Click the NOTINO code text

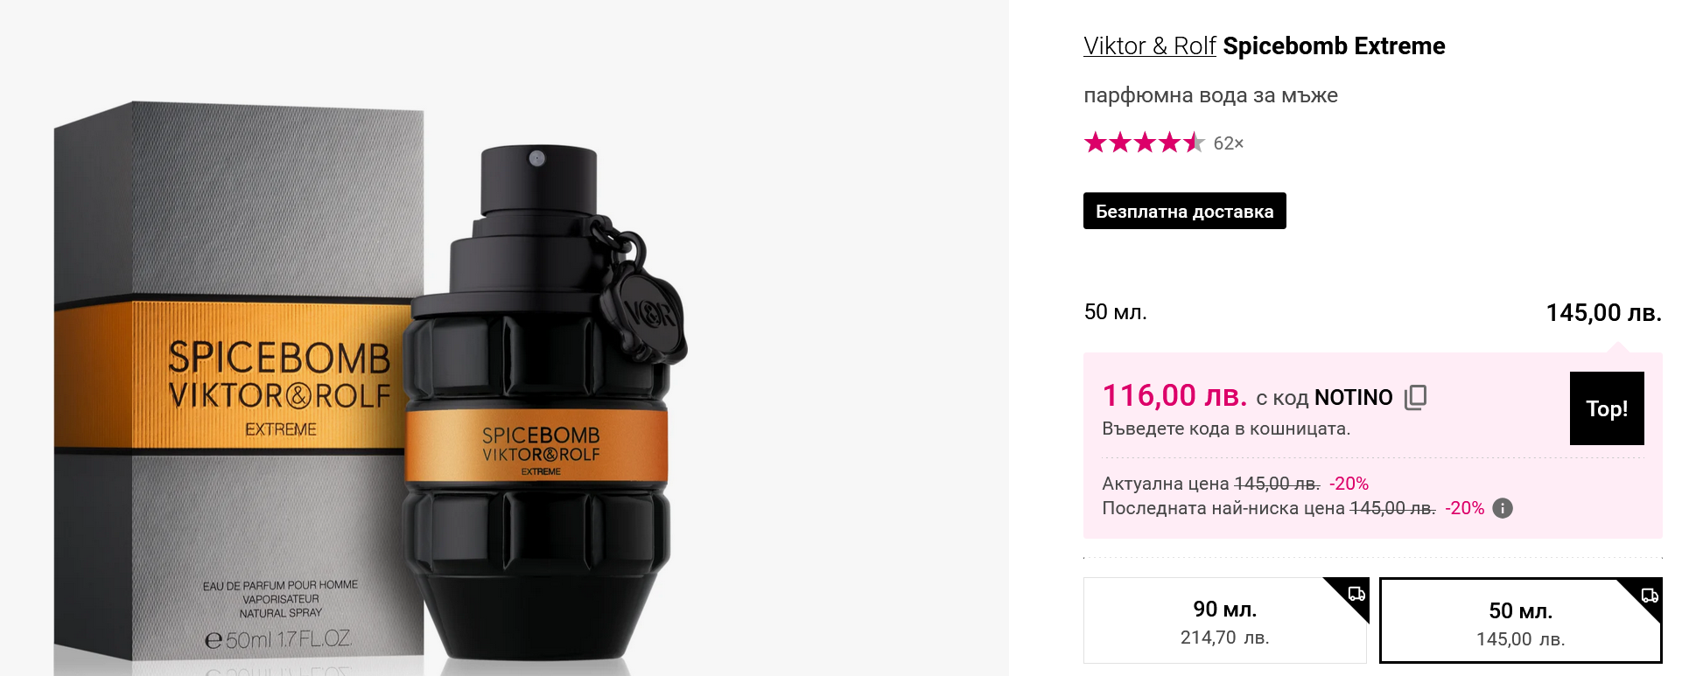(x=1353, y=398)
